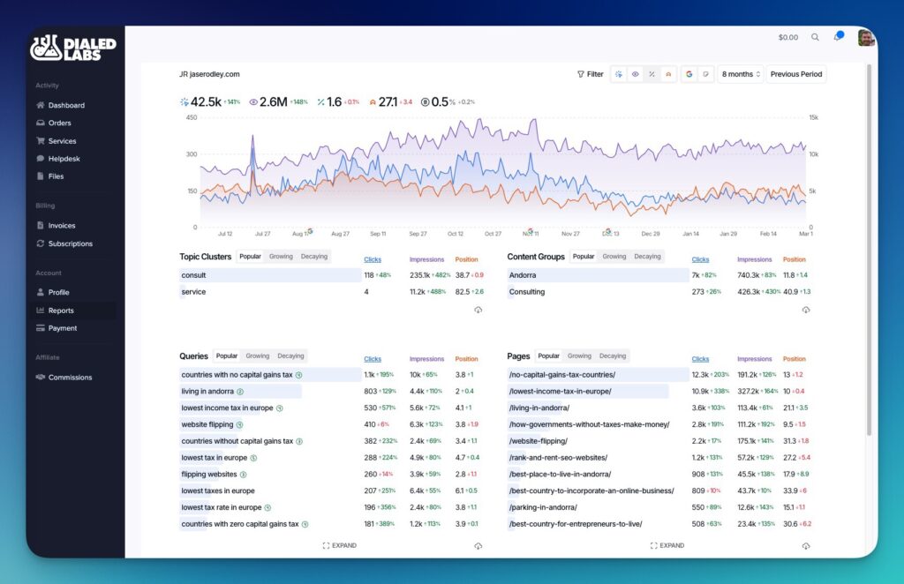Sort Pages by Position
The height and width of the screenshot is (584, 904).
[794, 359]
